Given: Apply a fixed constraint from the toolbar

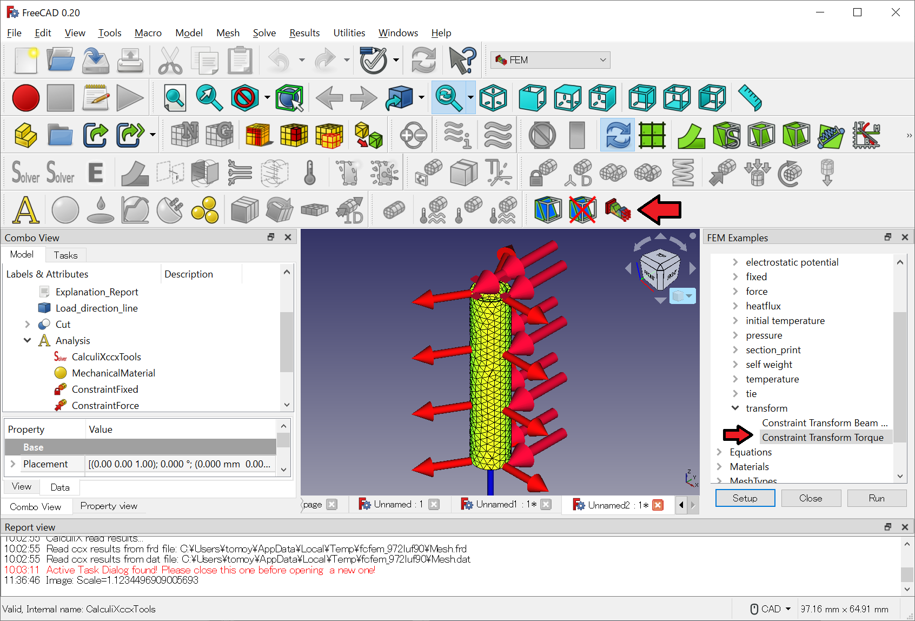Looking at the screenshot, I should [543, 172].
